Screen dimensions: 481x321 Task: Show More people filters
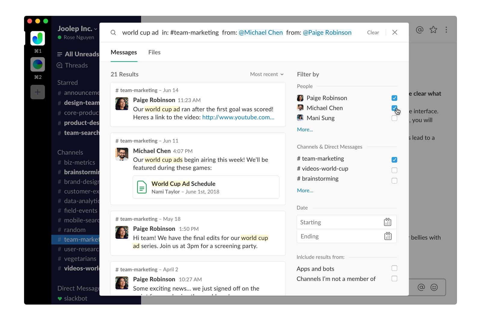[x=305, y=130]
